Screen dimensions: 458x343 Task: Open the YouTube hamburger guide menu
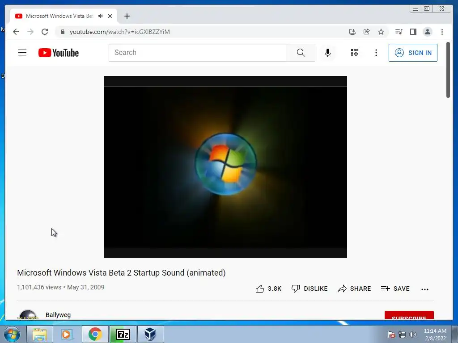pos(22,53)
